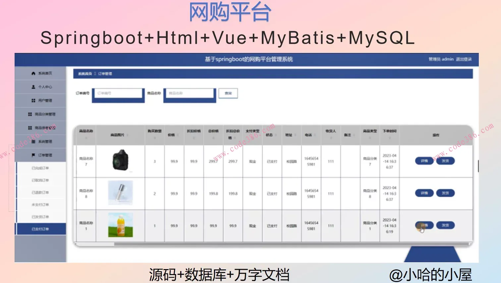Click the 订单编号 input field

pos(118,93)
